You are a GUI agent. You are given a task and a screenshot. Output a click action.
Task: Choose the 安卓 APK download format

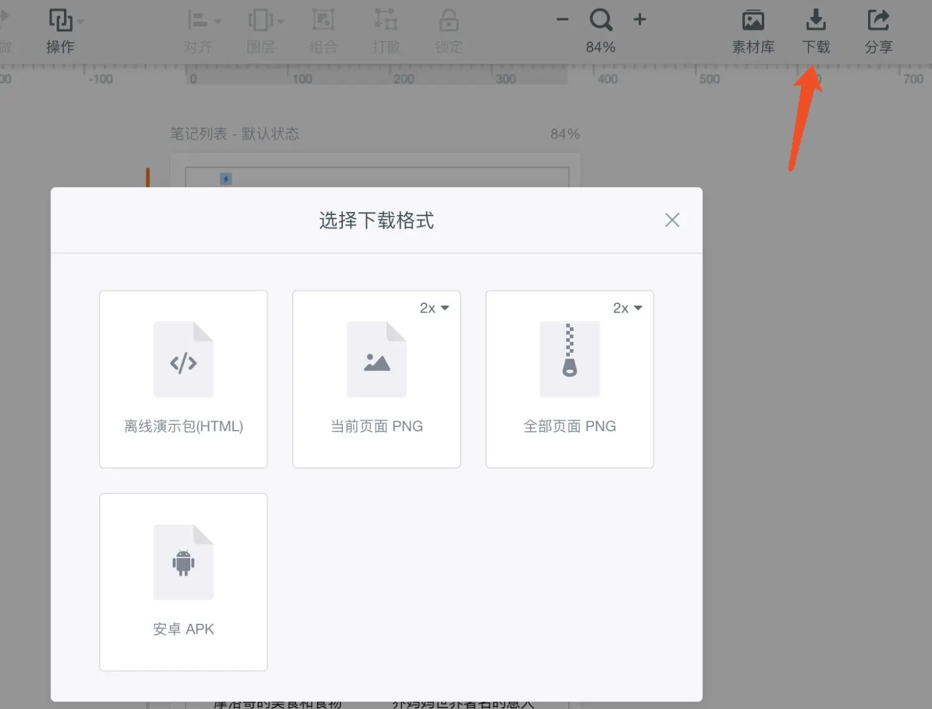click(x=183, y=582)
